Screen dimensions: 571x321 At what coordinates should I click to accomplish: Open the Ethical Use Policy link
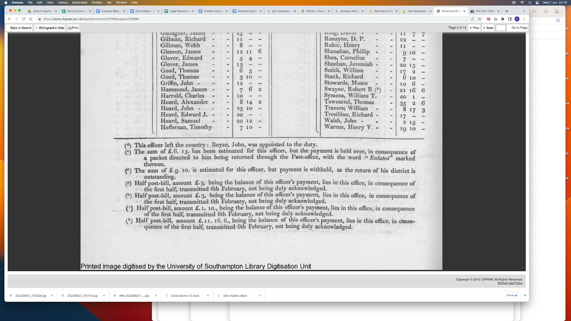coord(510,283)
